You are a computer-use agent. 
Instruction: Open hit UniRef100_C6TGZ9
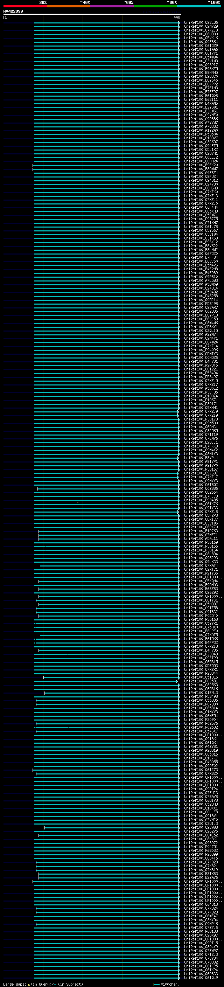(x=201, y=46)
